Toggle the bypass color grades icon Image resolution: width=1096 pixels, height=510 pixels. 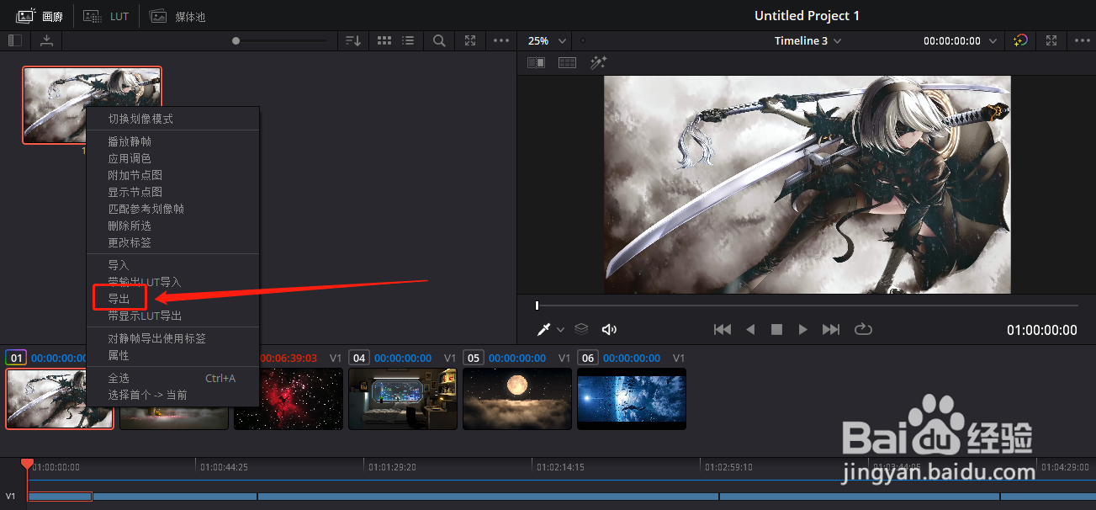[x=1019, y=40]
